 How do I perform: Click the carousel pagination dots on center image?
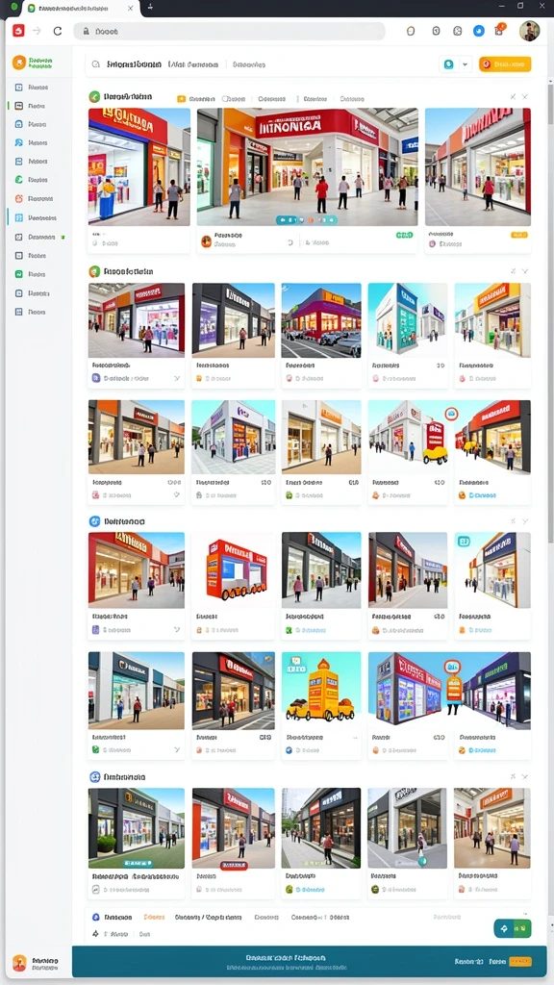307,220
